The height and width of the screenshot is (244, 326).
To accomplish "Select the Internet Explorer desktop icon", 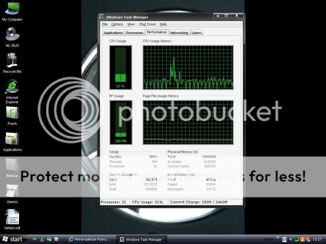I will pyautogui.click(x=12, y=91).
